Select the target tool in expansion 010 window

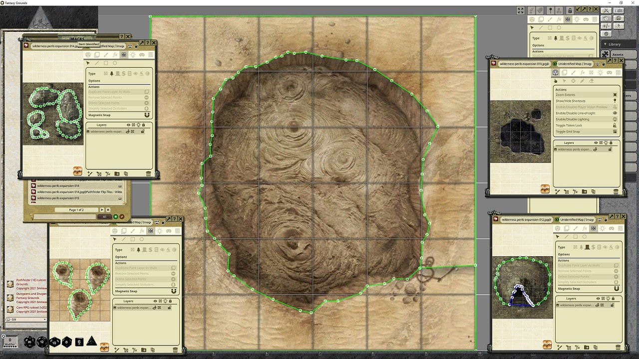(x=573, y=81)
